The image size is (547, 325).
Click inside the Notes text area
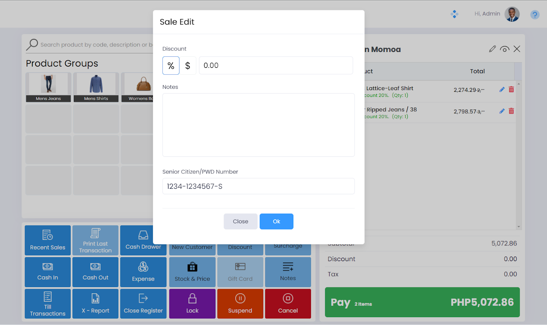(258, 125)
